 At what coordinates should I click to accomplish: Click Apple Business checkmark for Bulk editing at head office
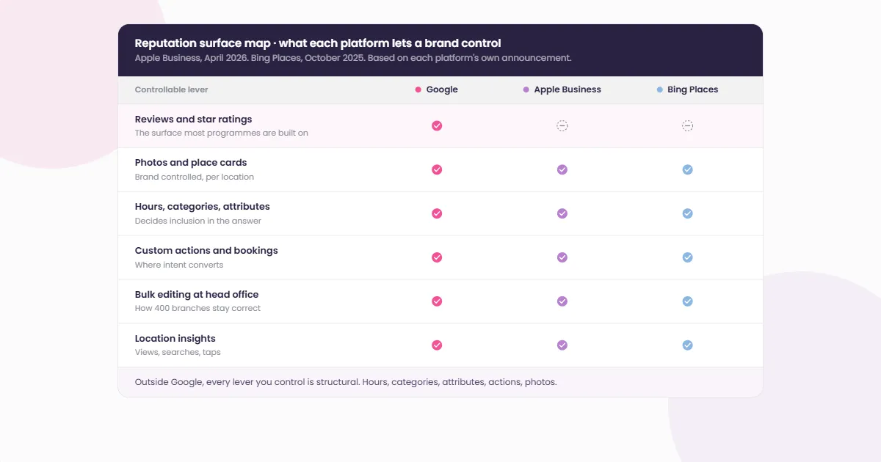(x=562, y=301)
